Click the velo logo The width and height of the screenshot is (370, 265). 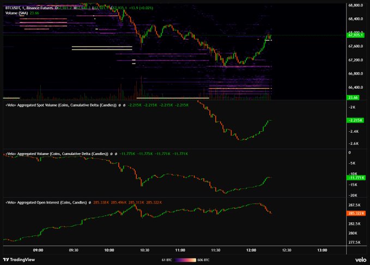coord(361,260)
